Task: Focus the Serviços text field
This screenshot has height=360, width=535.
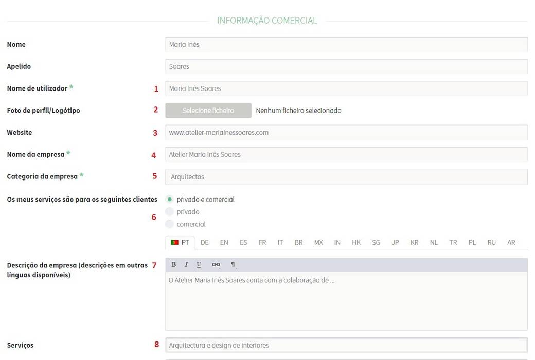Action: [346, 345]
